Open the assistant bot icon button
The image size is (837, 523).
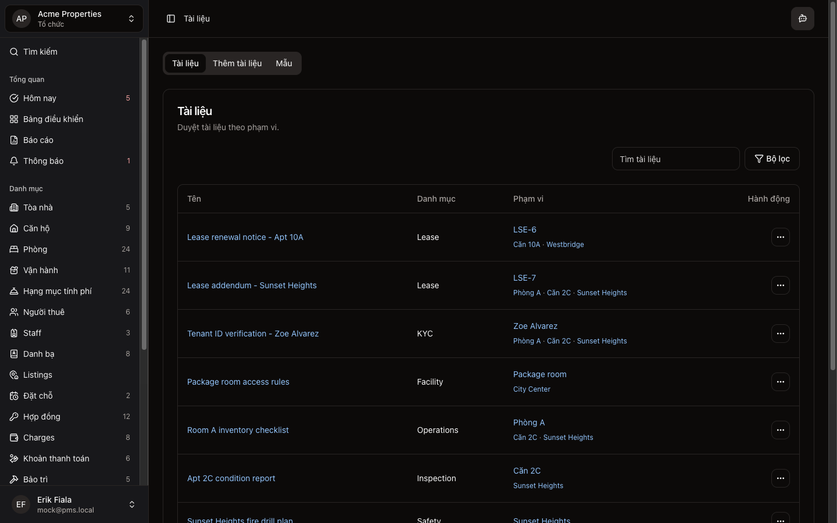pyautogui.click(x=802, y=19)
